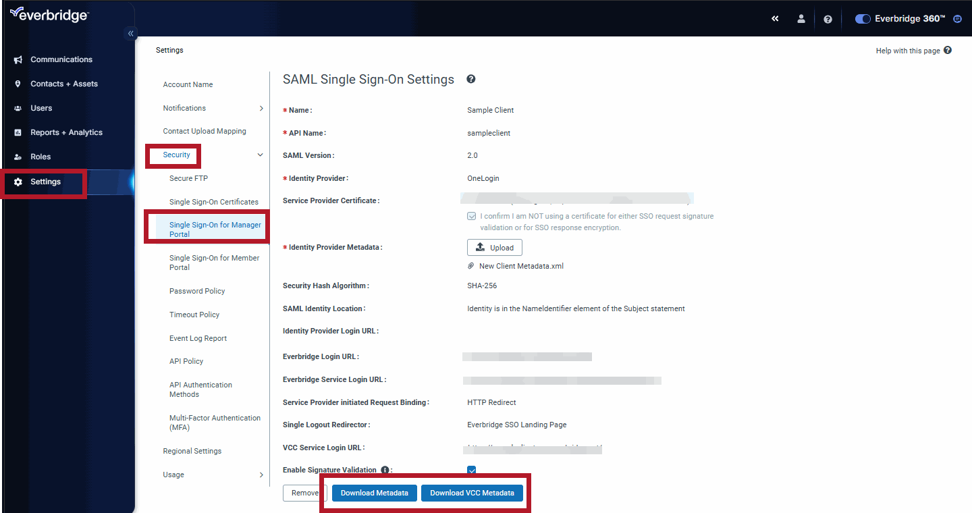Click Everbridge SSO Landing Page value
Viewport: 972px width, 513px height.
click(517, 425)
